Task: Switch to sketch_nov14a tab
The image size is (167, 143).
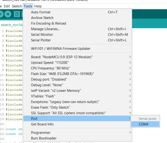Action: click(12, 25)
